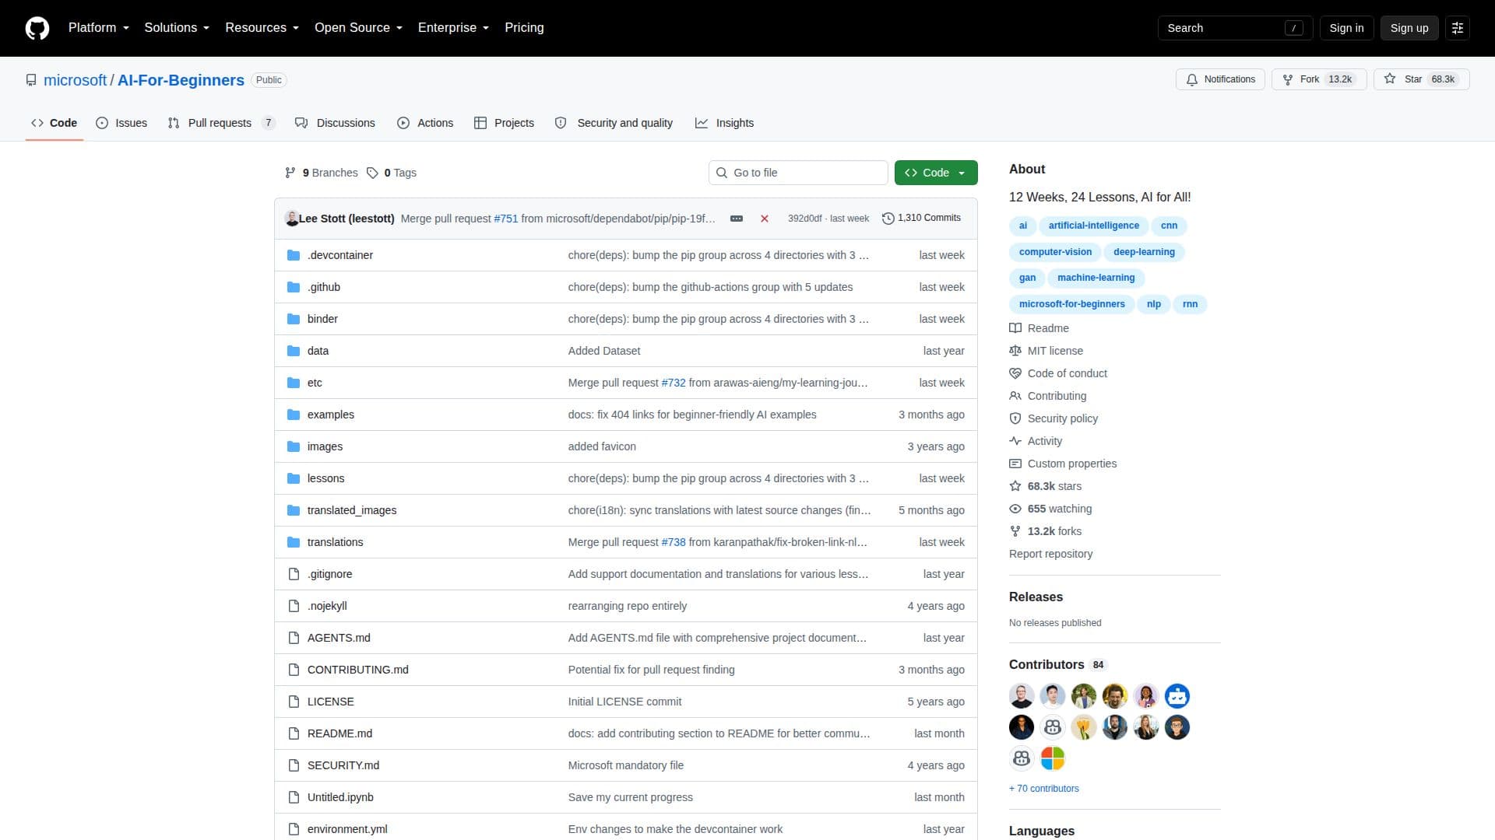
Task: Switch to the Issues tab
Action: (121, 123)
